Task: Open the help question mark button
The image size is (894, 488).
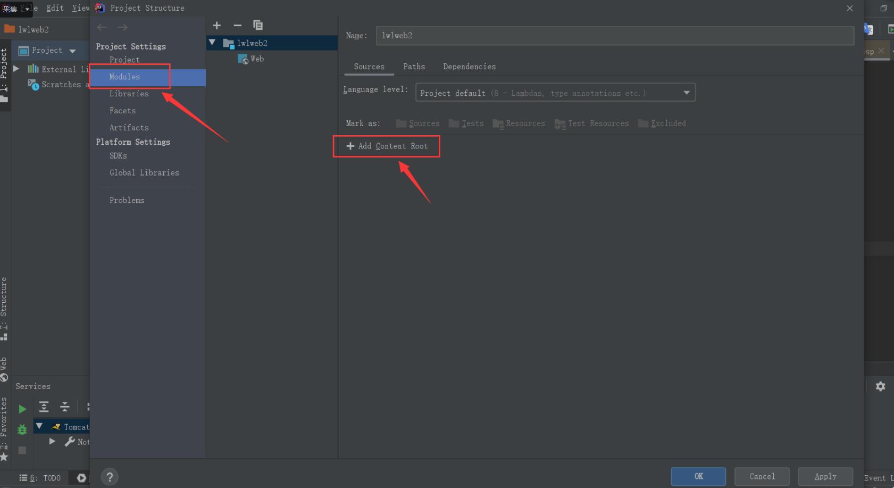Action: pos(109,477)
